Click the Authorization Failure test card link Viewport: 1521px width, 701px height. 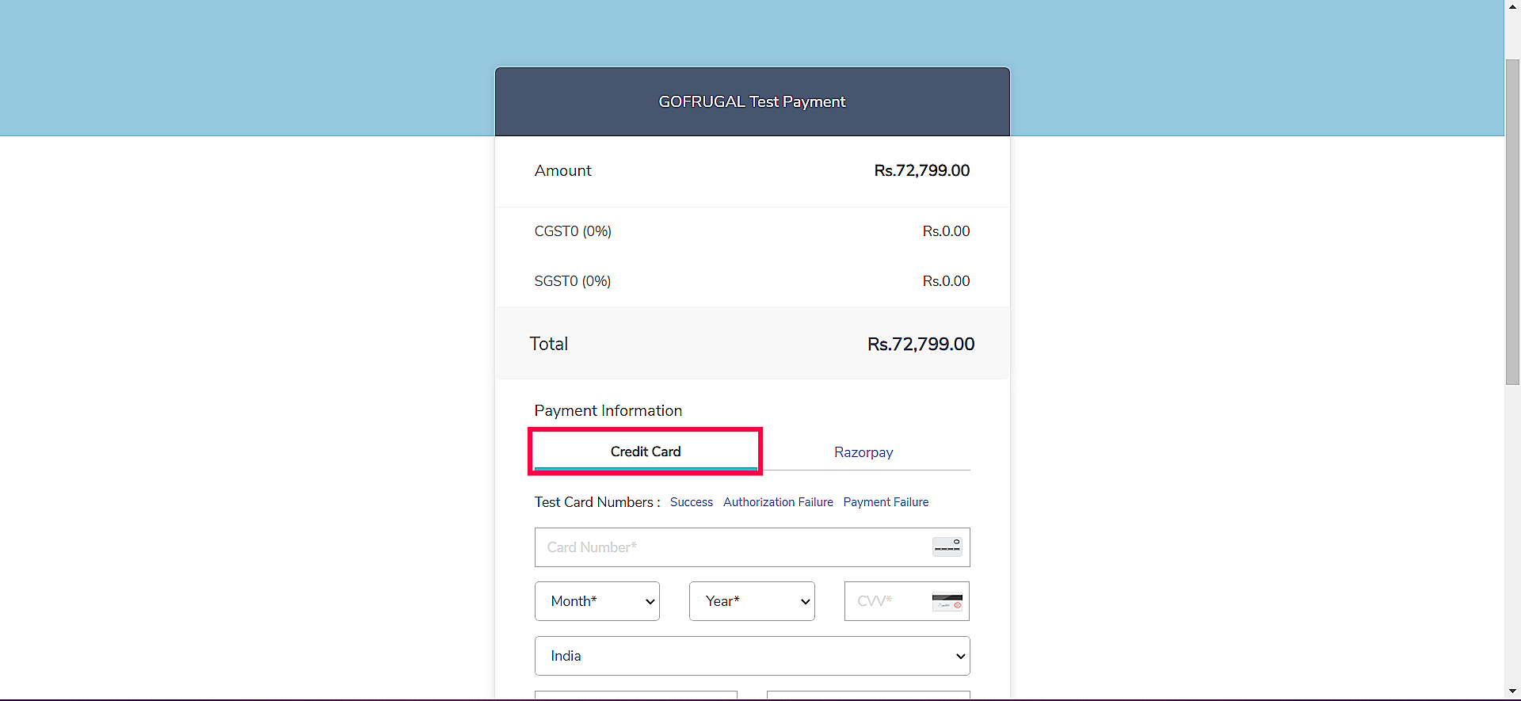777,502
